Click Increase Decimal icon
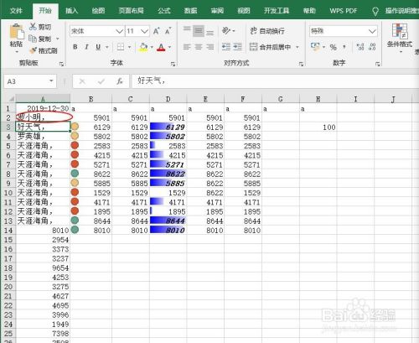Image resolution: width=419 pixels, height=343 pixels. click(x=360, y=47)
